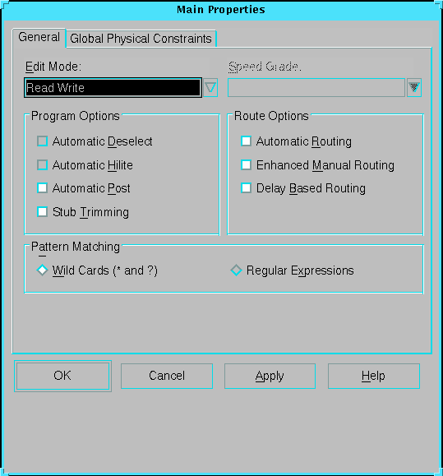Enable Stub Trimming
Image resolution: width=443 pixels, height=476 pixels.
pos(42,212)
